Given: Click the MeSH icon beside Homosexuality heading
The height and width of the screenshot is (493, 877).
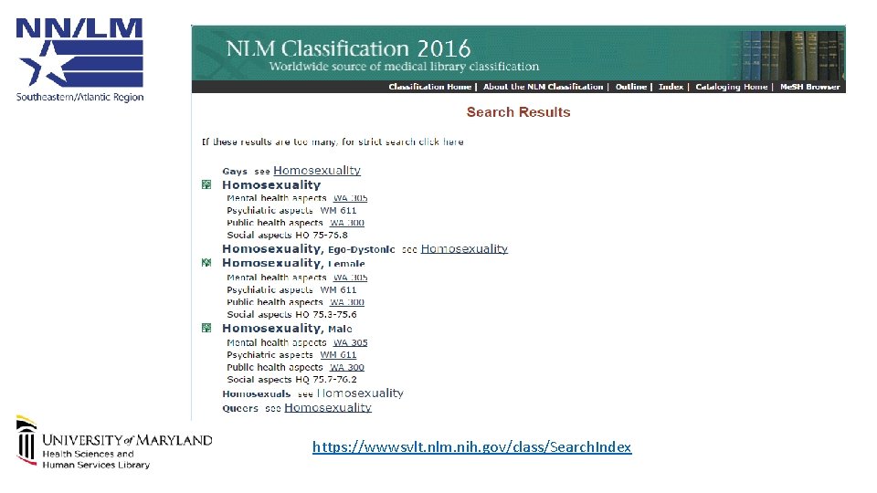Looking at the screenshot, I should point(206,184).
